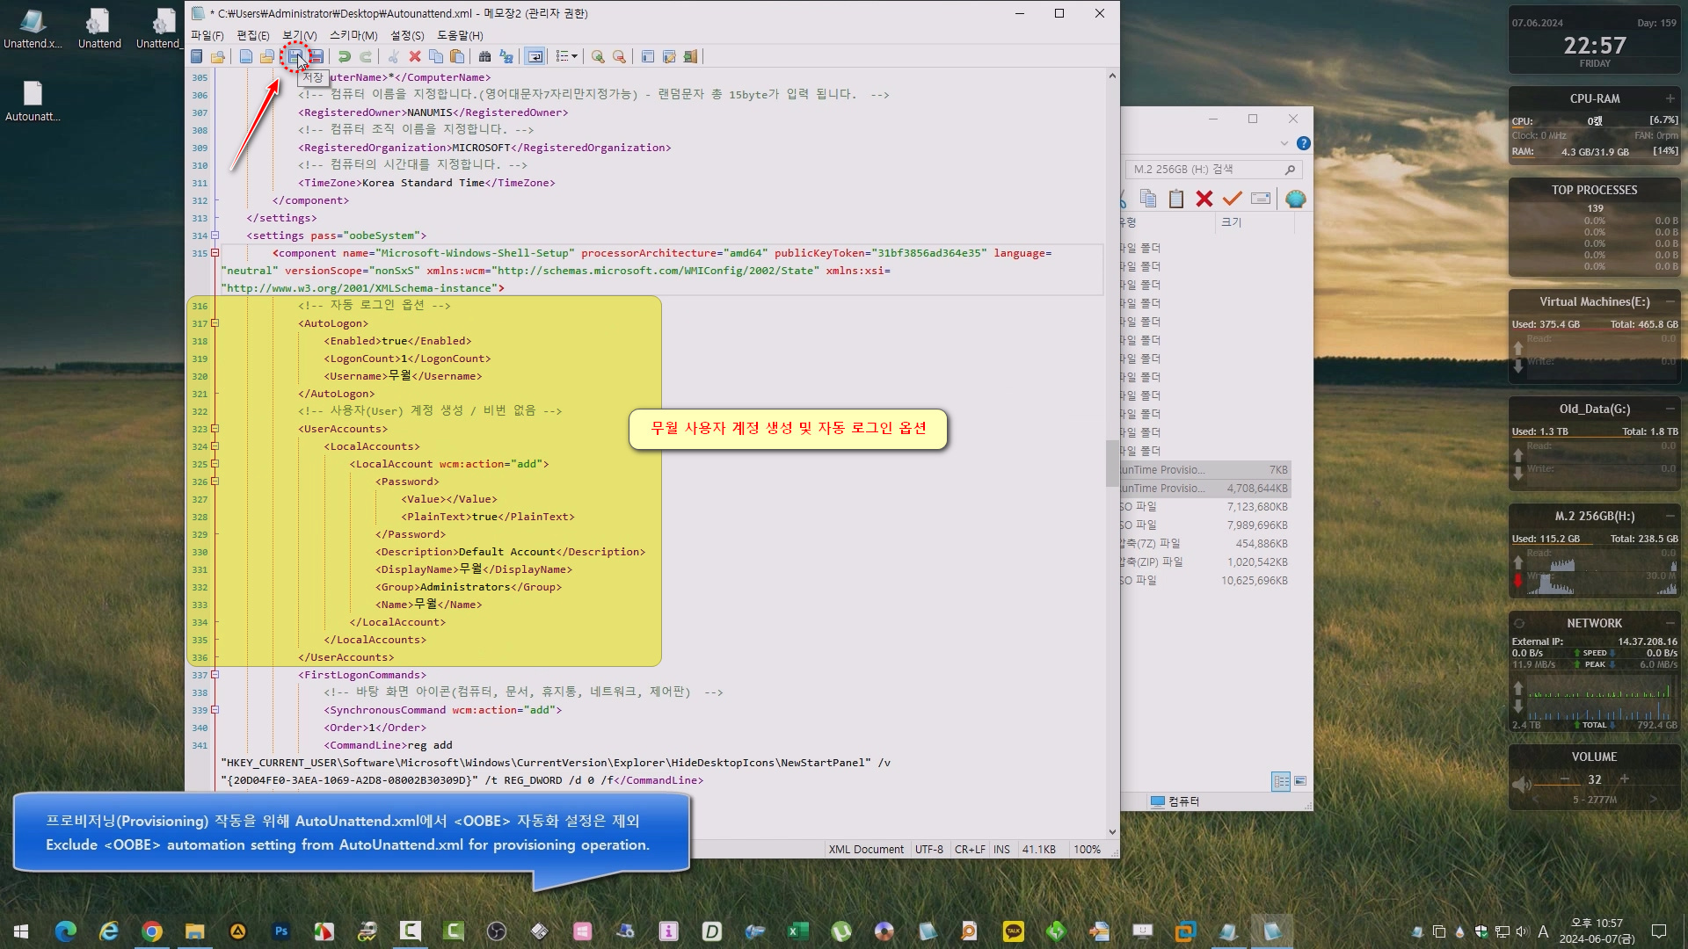Open the 스키마(M) menu
Screen dimensions: 1688x949
(x=353, y=35)
